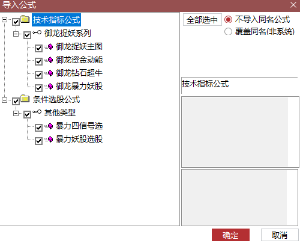Uncheck the 御龙捉妖系列 checkbox
This screenshot has width=300, height=243.
pos(27,35)
